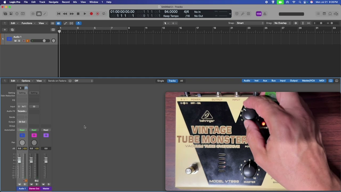Fast-forward the playhead

coord(72,14)
